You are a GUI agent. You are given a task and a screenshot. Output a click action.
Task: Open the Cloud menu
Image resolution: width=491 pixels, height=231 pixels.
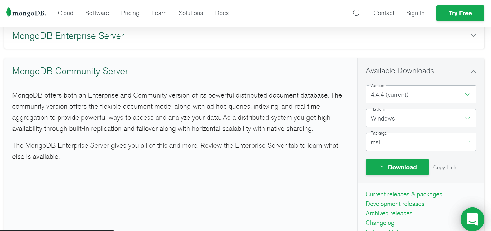coord(65,13)
